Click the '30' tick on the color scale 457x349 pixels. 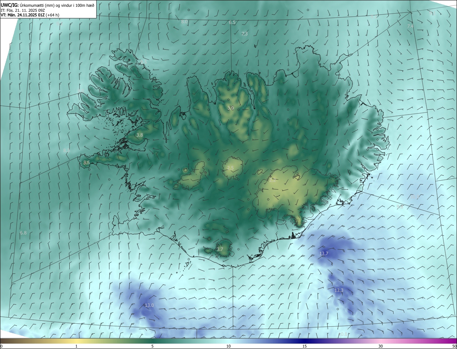coord(381,346)
